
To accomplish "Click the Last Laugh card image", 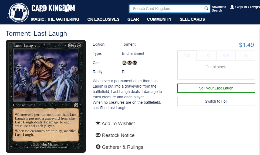I will (x=46, y=96).
